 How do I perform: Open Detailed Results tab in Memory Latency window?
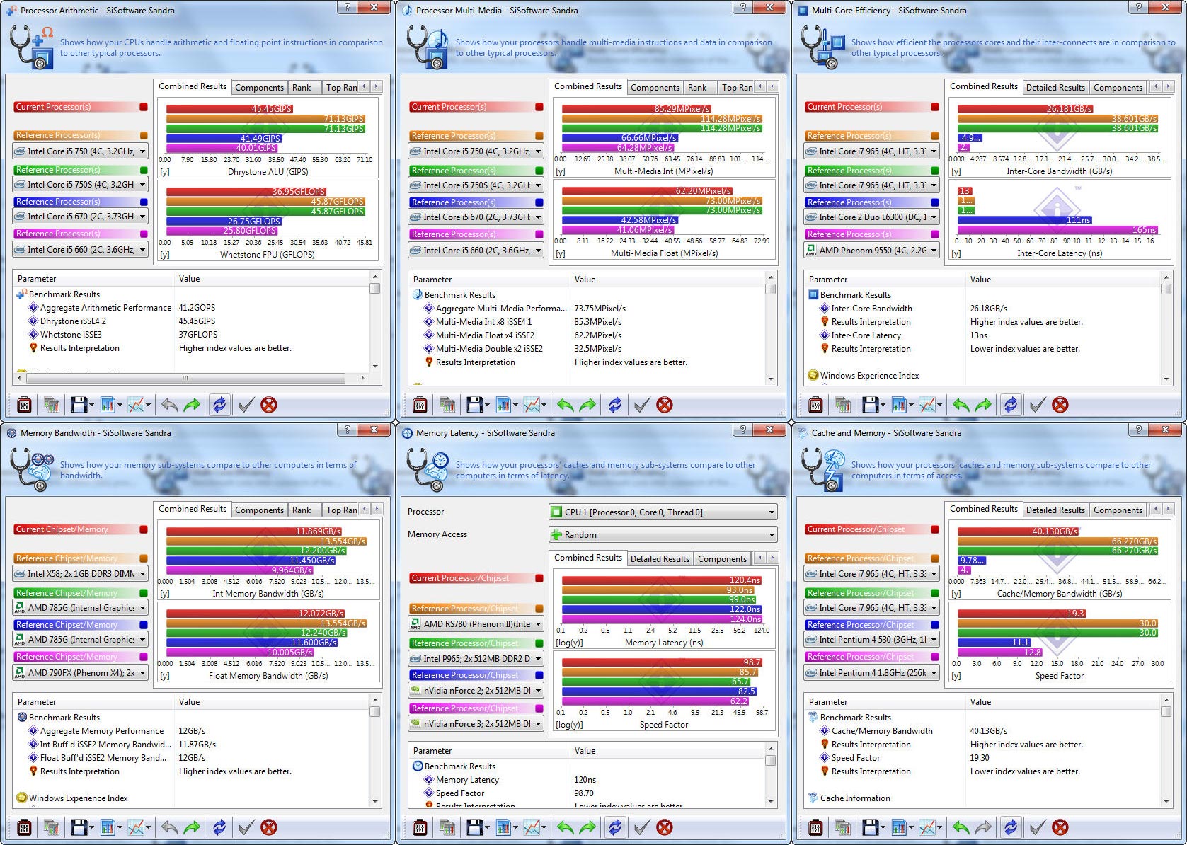(x=660, y=559)
